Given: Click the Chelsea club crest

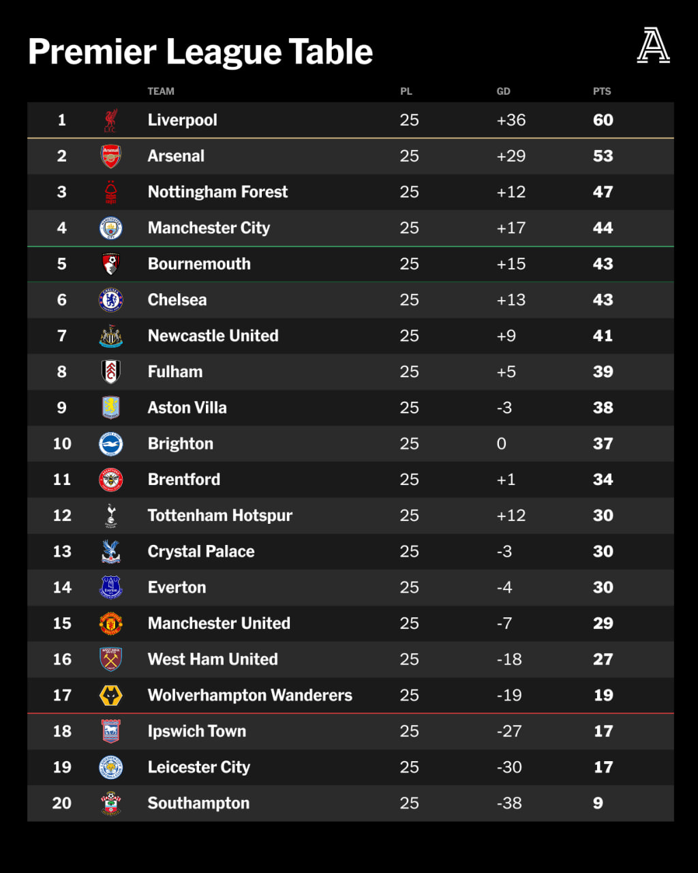Looking at the screenshot, I should pos(110,300).
